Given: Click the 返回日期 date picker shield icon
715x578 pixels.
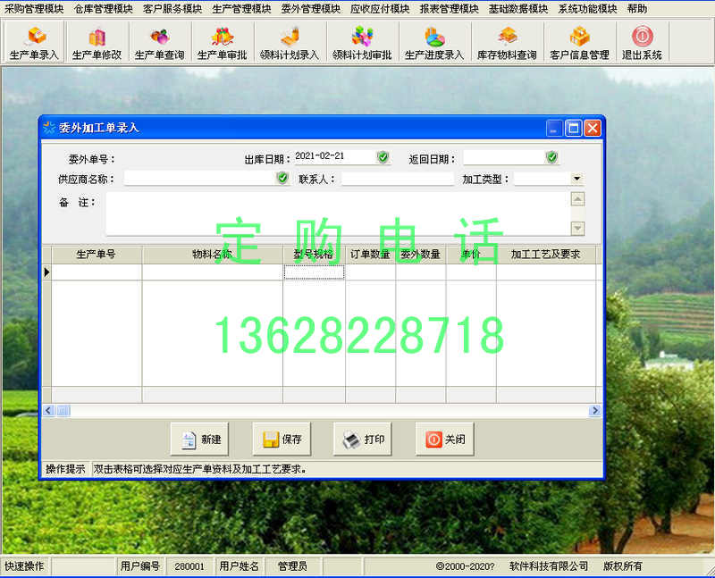Looking at the screenshot, I should coord(551,157).
